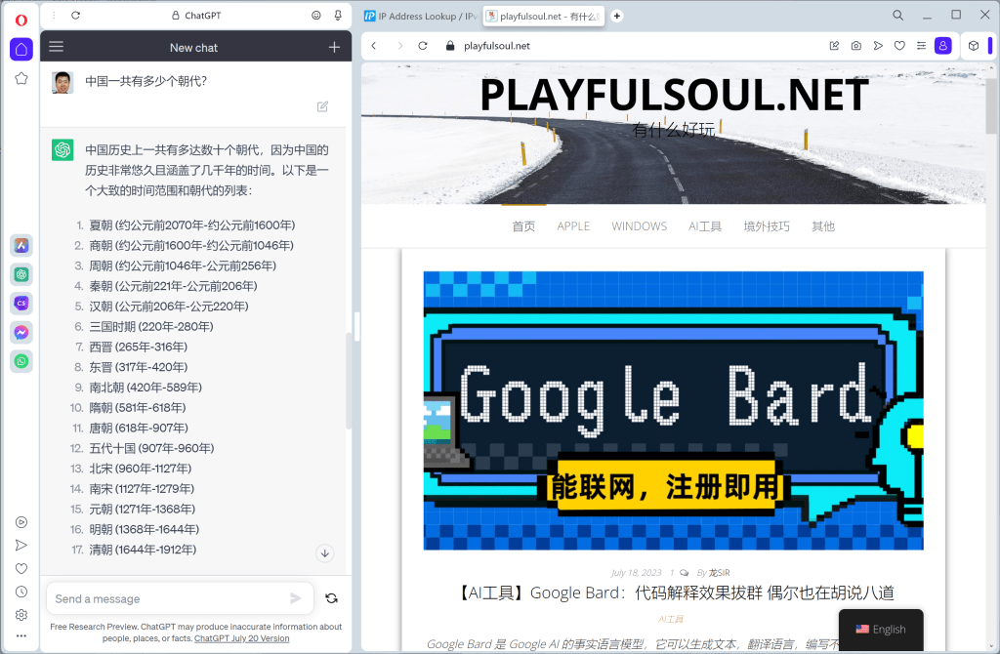Image resolution: width=1000 pixels, height=654 pixels.
Task: Open History clock icon in sidebar
Action: point(21,592)
